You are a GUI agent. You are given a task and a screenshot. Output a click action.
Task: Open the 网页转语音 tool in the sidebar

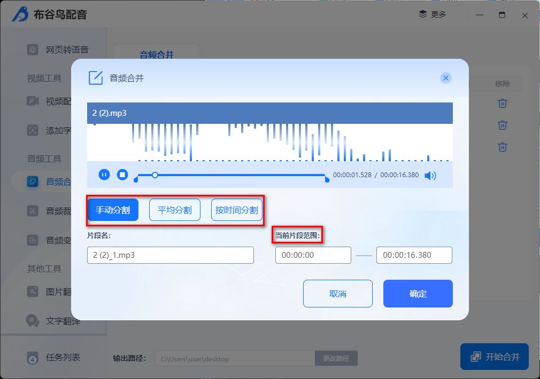[x=55, y=49]
